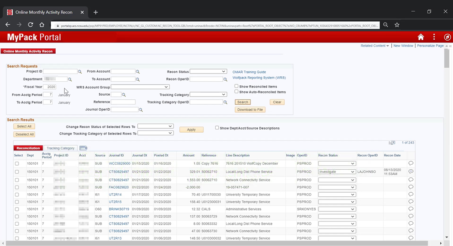Click the Recon OperID lookup magnifier
453x246 pixels.
[225, 79]
